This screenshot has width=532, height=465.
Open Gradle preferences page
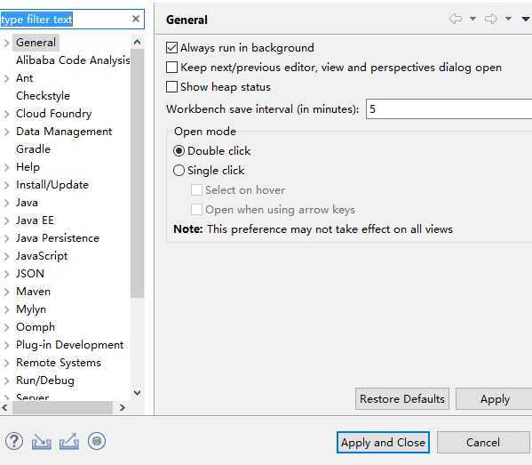click(x=33, y=149)
